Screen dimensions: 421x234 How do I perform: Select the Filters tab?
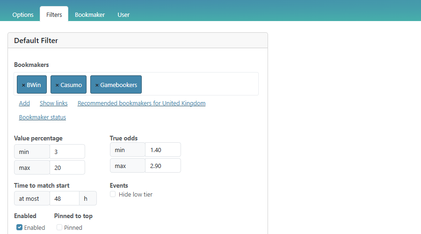[x=54, y=15]
